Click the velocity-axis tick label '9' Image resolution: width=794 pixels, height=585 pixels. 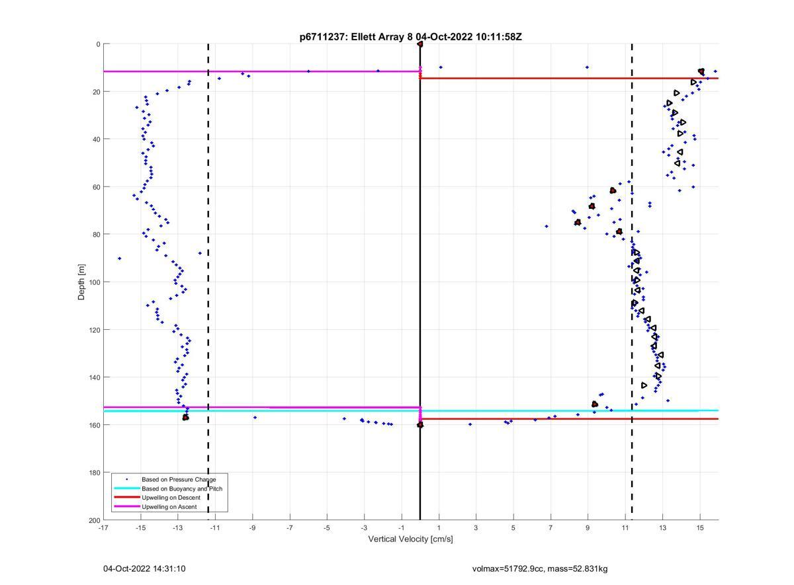588,528
